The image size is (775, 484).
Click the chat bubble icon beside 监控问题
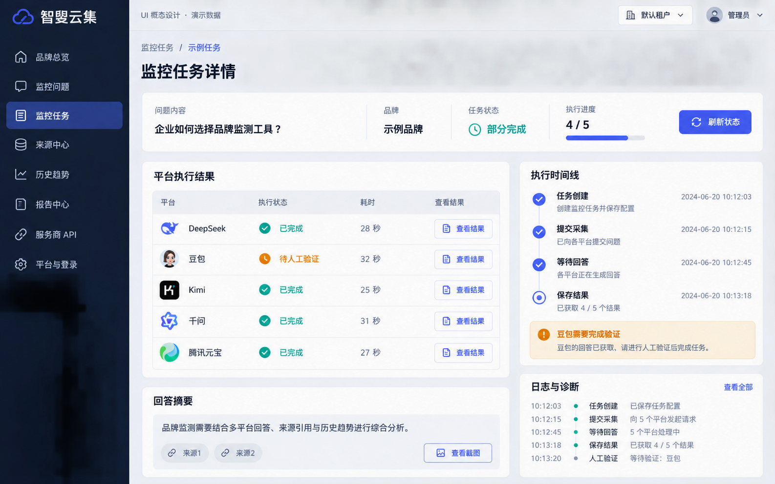(21, 86)
